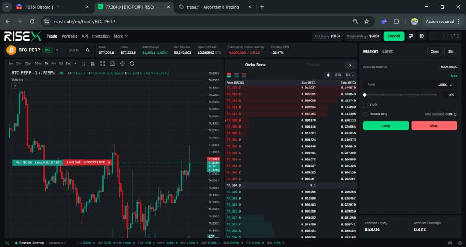Screen dimensions: 466x247
Task: Open the browser extensions puzzle icon
Action: [396, 22]
